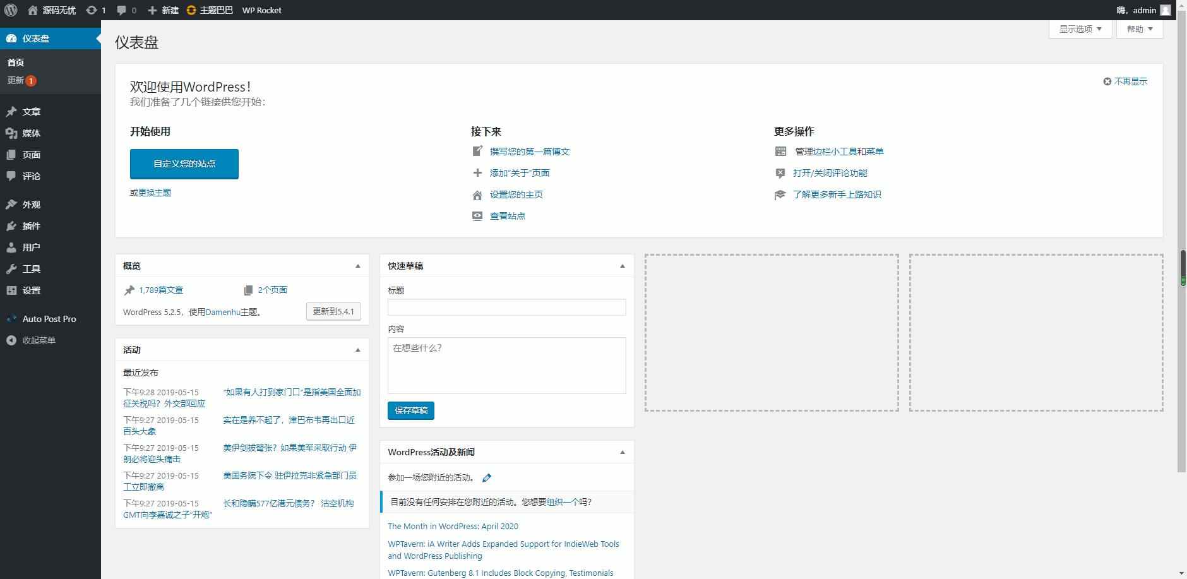Click the 保存草稿 button
This screenshot has height=579, width=1187.
[411, 410]
